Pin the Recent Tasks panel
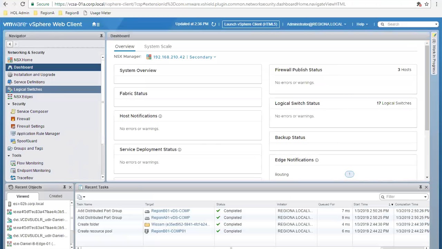Screen dimensions: 442x249 point(421,187)
